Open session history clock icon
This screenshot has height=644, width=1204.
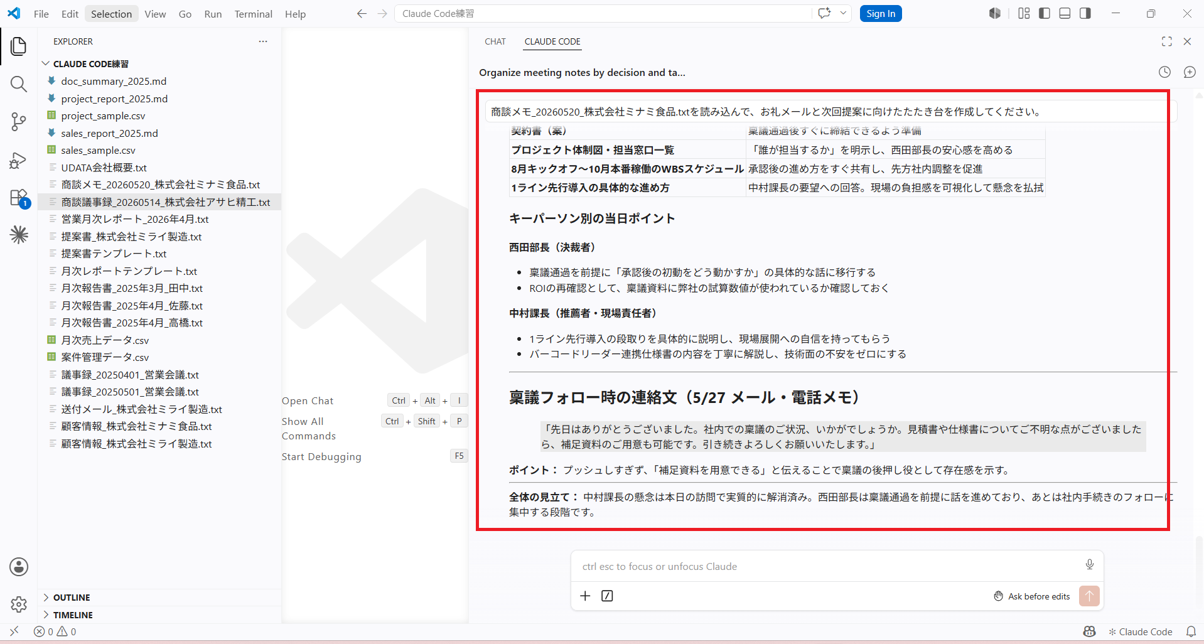pyautogui.click(x=1164, y=72)
